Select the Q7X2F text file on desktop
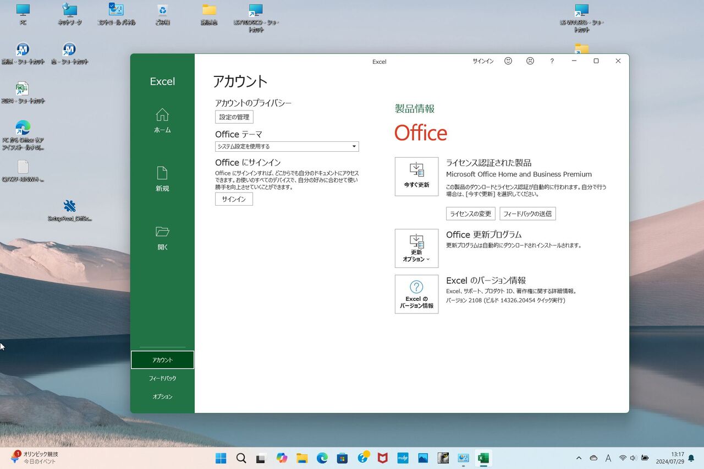 [x=23, y=171]
